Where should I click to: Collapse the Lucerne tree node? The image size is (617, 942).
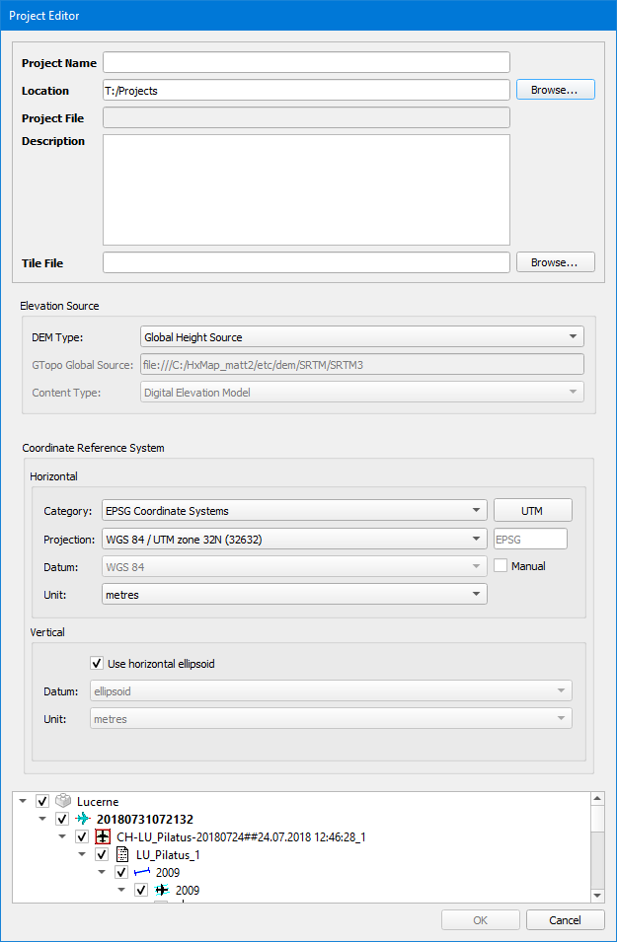[23, 801]
